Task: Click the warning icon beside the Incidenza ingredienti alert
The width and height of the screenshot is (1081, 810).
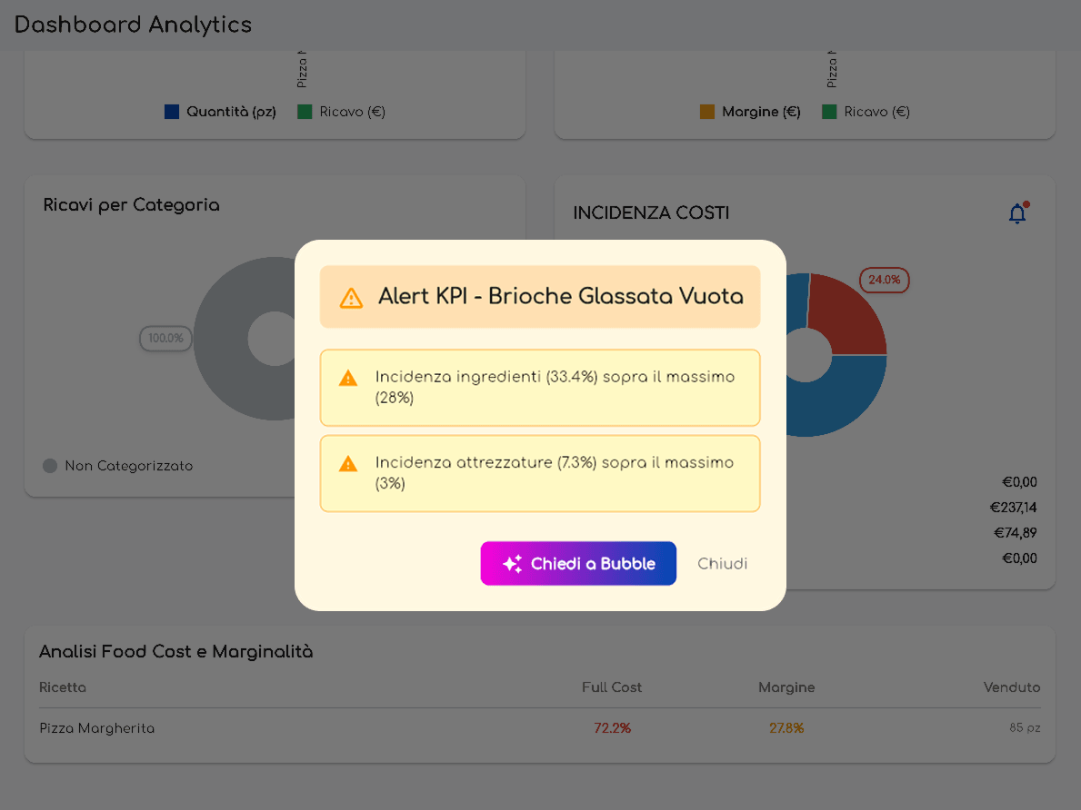Action: [346, 379]
